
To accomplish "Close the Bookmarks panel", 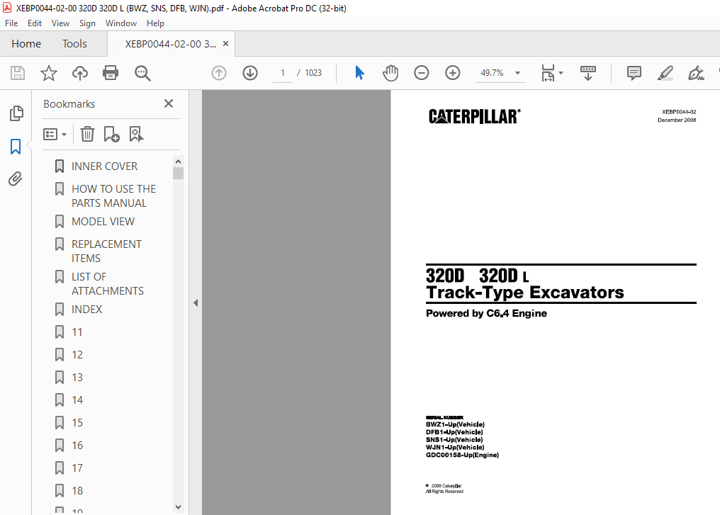I will (x=169, y=103).
